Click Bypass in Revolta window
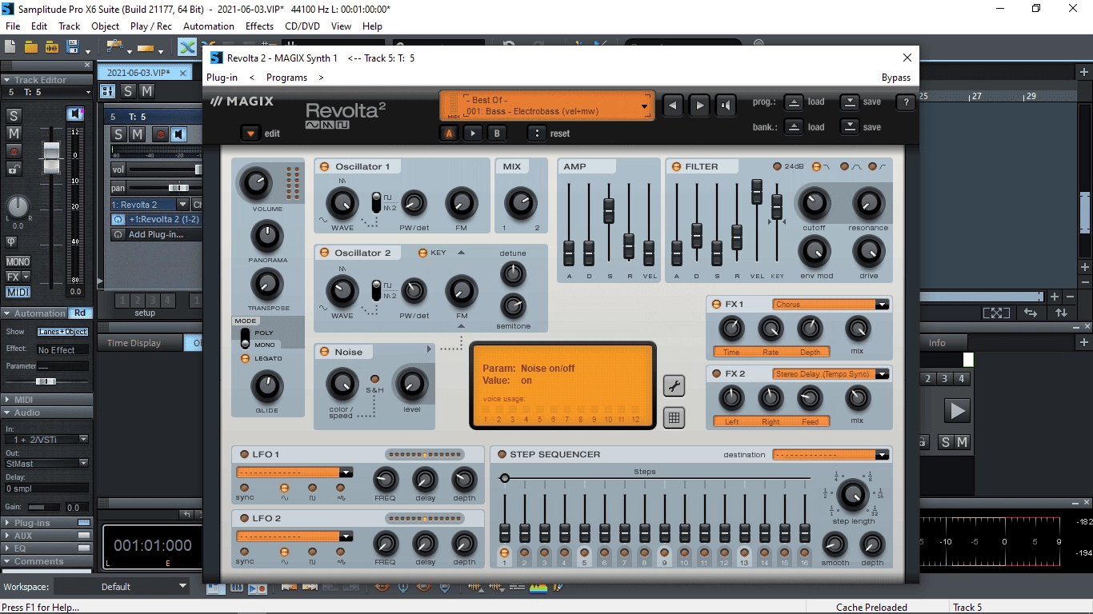This screenshot has width=1093, height=614. click(x=895, y=78)
